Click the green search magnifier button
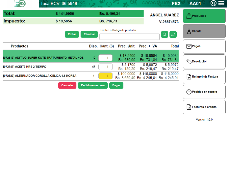227x170 pixels. point(164,34)
